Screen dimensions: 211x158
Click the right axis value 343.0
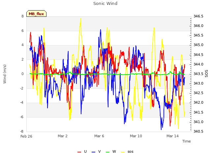pos(198,83)
